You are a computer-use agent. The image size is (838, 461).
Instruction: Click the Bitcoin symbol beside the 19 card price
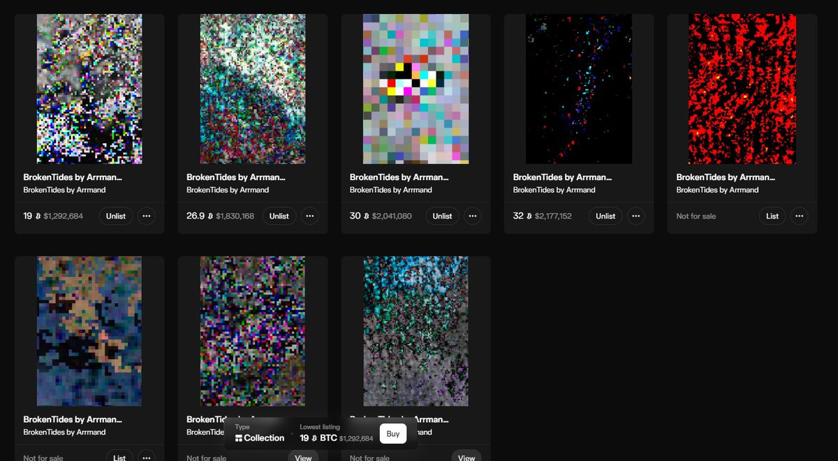point(39,216)
